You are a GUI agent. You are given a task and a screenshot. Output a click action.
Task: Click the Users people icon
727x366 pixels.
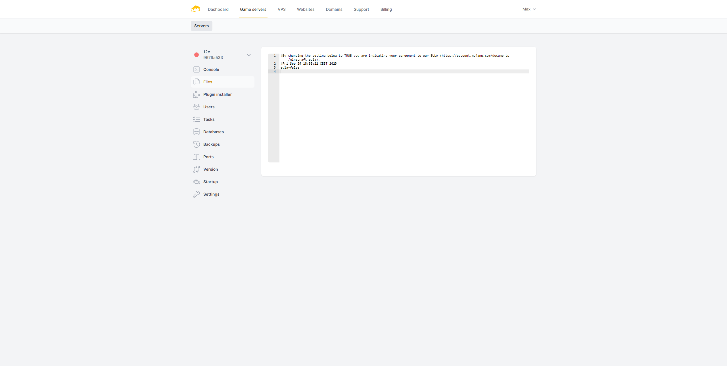click(x=196, y=107)
